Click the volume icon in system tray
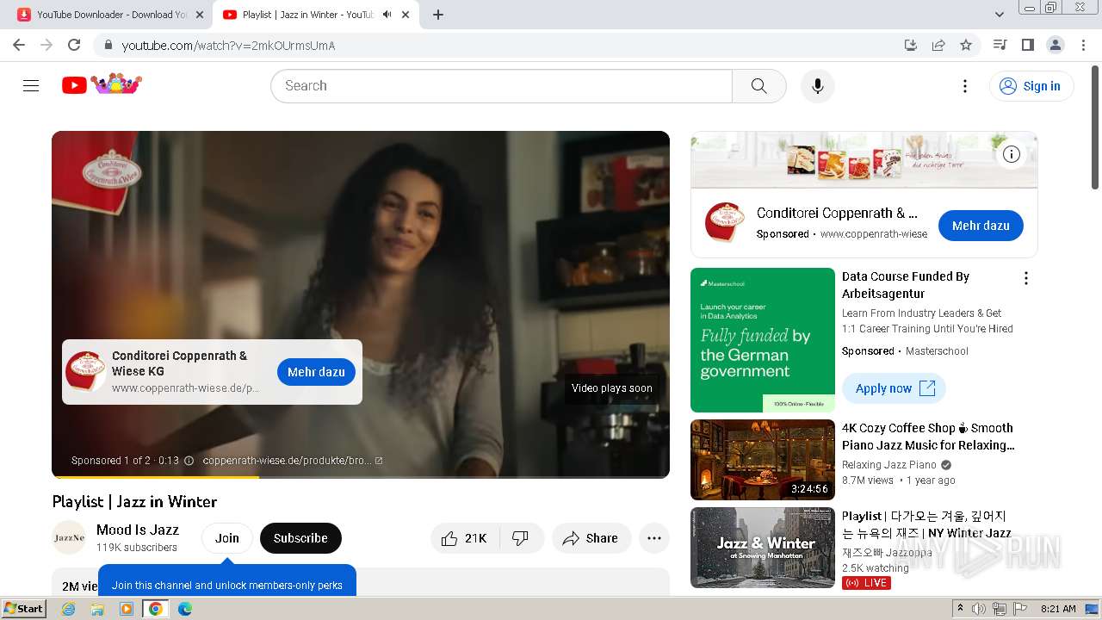This screenshot has height=620, width=1102. (979, 609)
